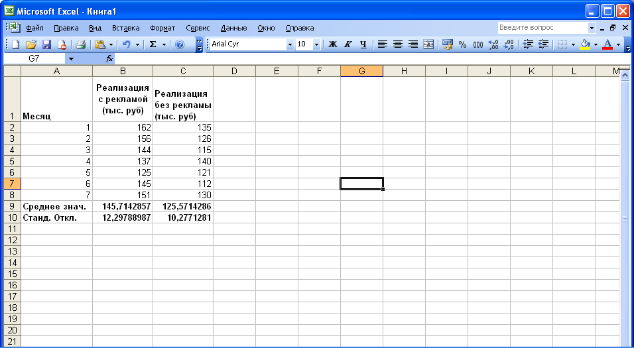Open the Name Box dropdown arrow
The image size is (634, 348).
tap(72, 59)
